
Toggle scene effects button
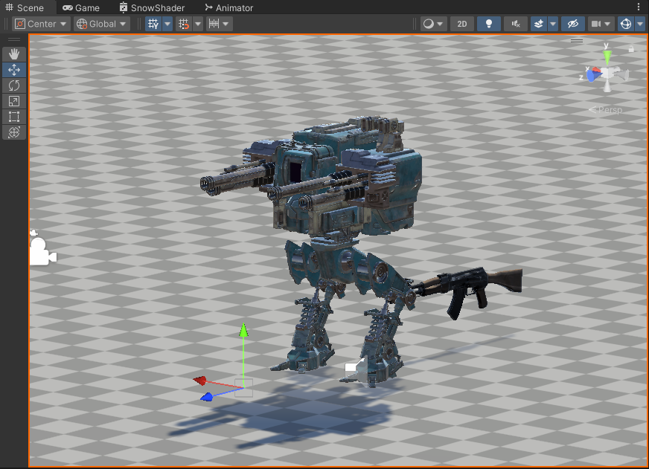pos(539,24)
